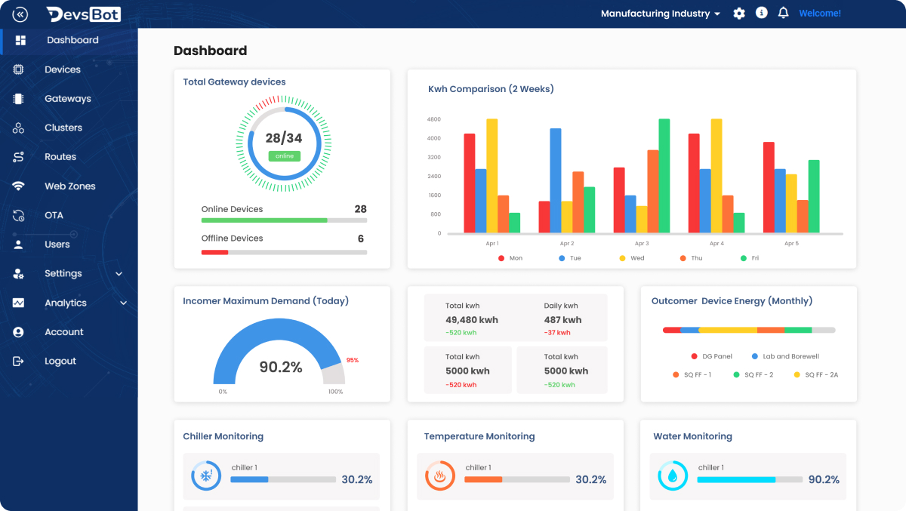
Task: Toggle the Mon series in chart legend
Action: (x=510, y=258)
